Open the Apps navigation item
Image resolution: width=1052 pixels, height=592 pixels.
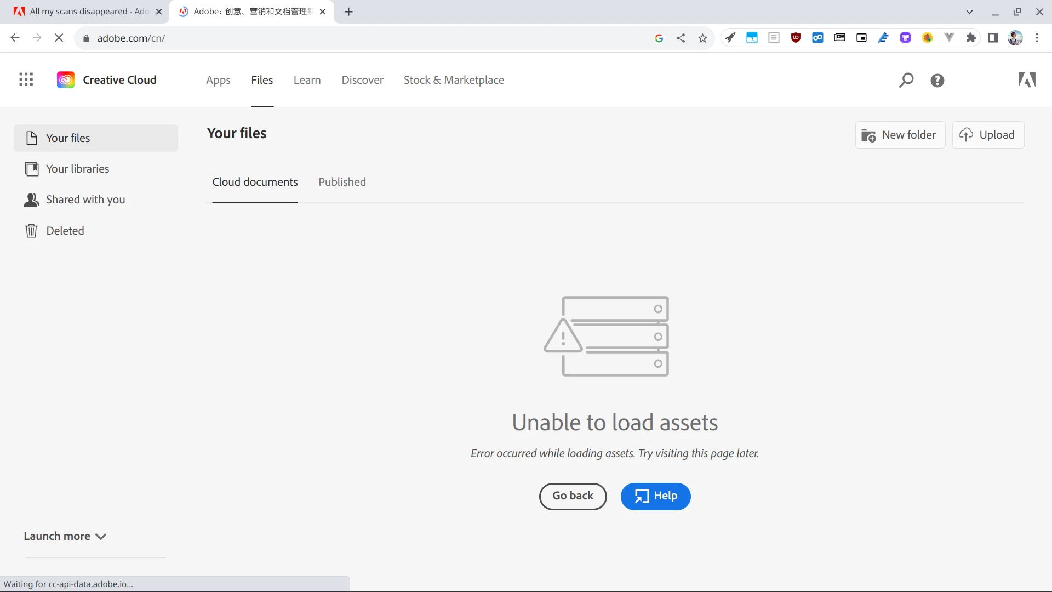[218, 80]
